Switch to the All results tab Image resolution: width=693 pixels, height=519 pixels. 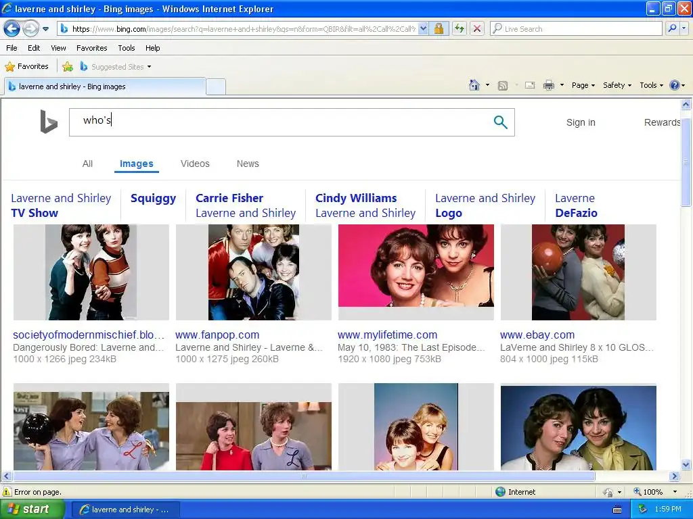pyautogui.click(x=87, y=164)
